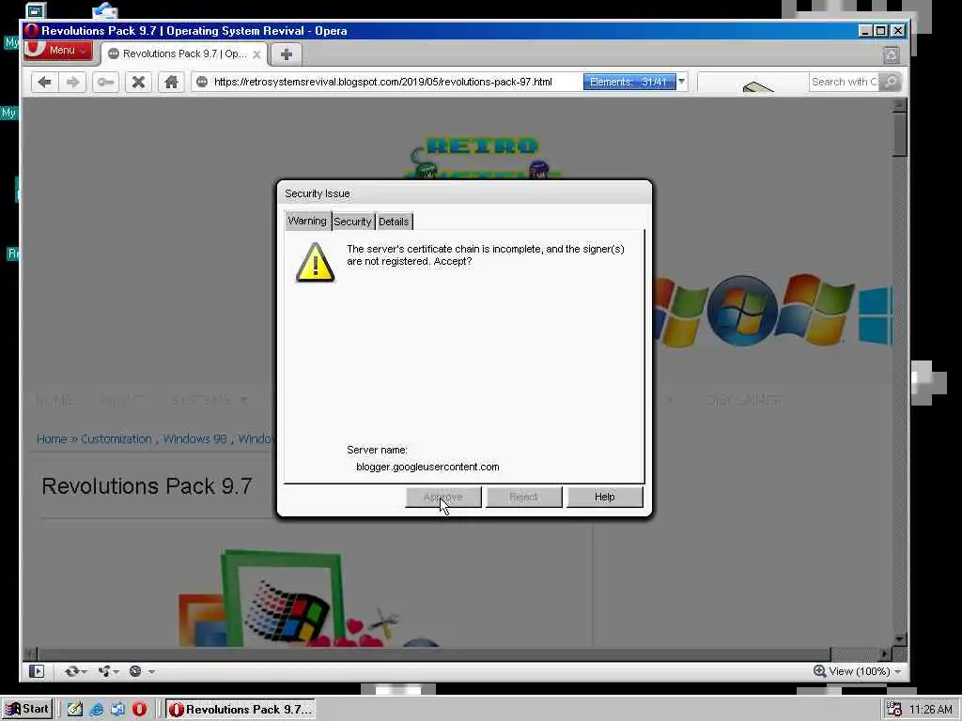The image size is (962, 721).
Task: Toggle the side panel button in status bar
Action: click(37, 671)
